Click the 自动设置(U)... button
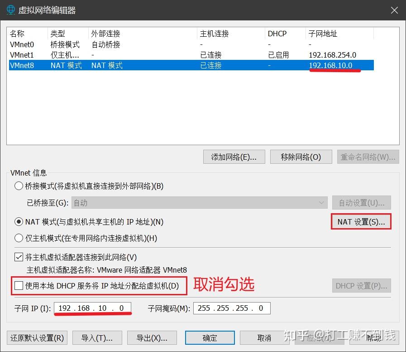This screenshot has width=406, height=352. 362,202
